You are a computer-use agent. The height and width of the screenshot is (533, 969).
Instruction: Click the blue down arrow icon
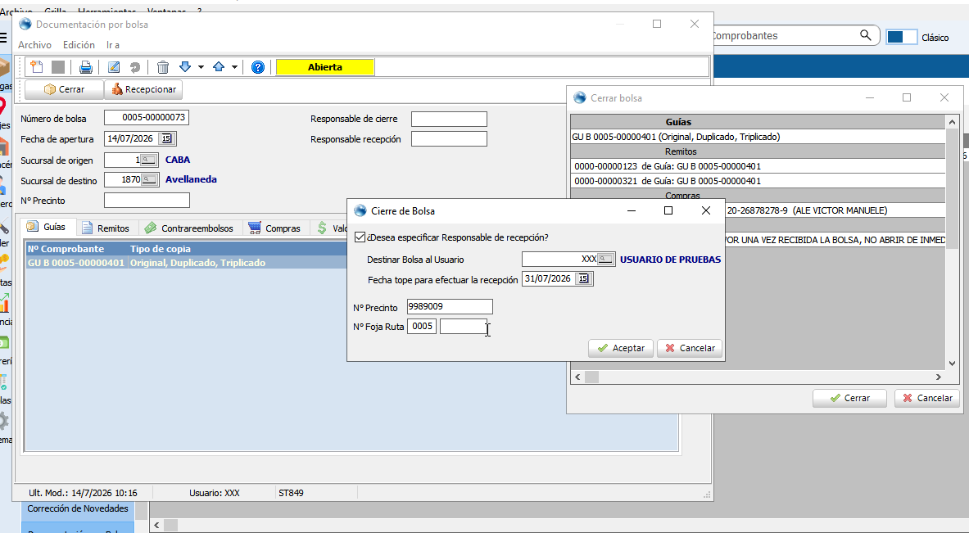[x=185, y=66]
